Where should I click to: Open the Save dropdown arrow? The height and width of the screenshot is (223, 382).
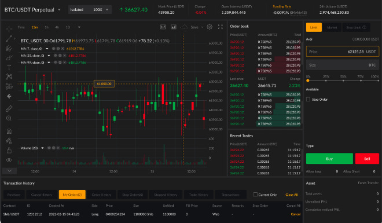[202, 27]
